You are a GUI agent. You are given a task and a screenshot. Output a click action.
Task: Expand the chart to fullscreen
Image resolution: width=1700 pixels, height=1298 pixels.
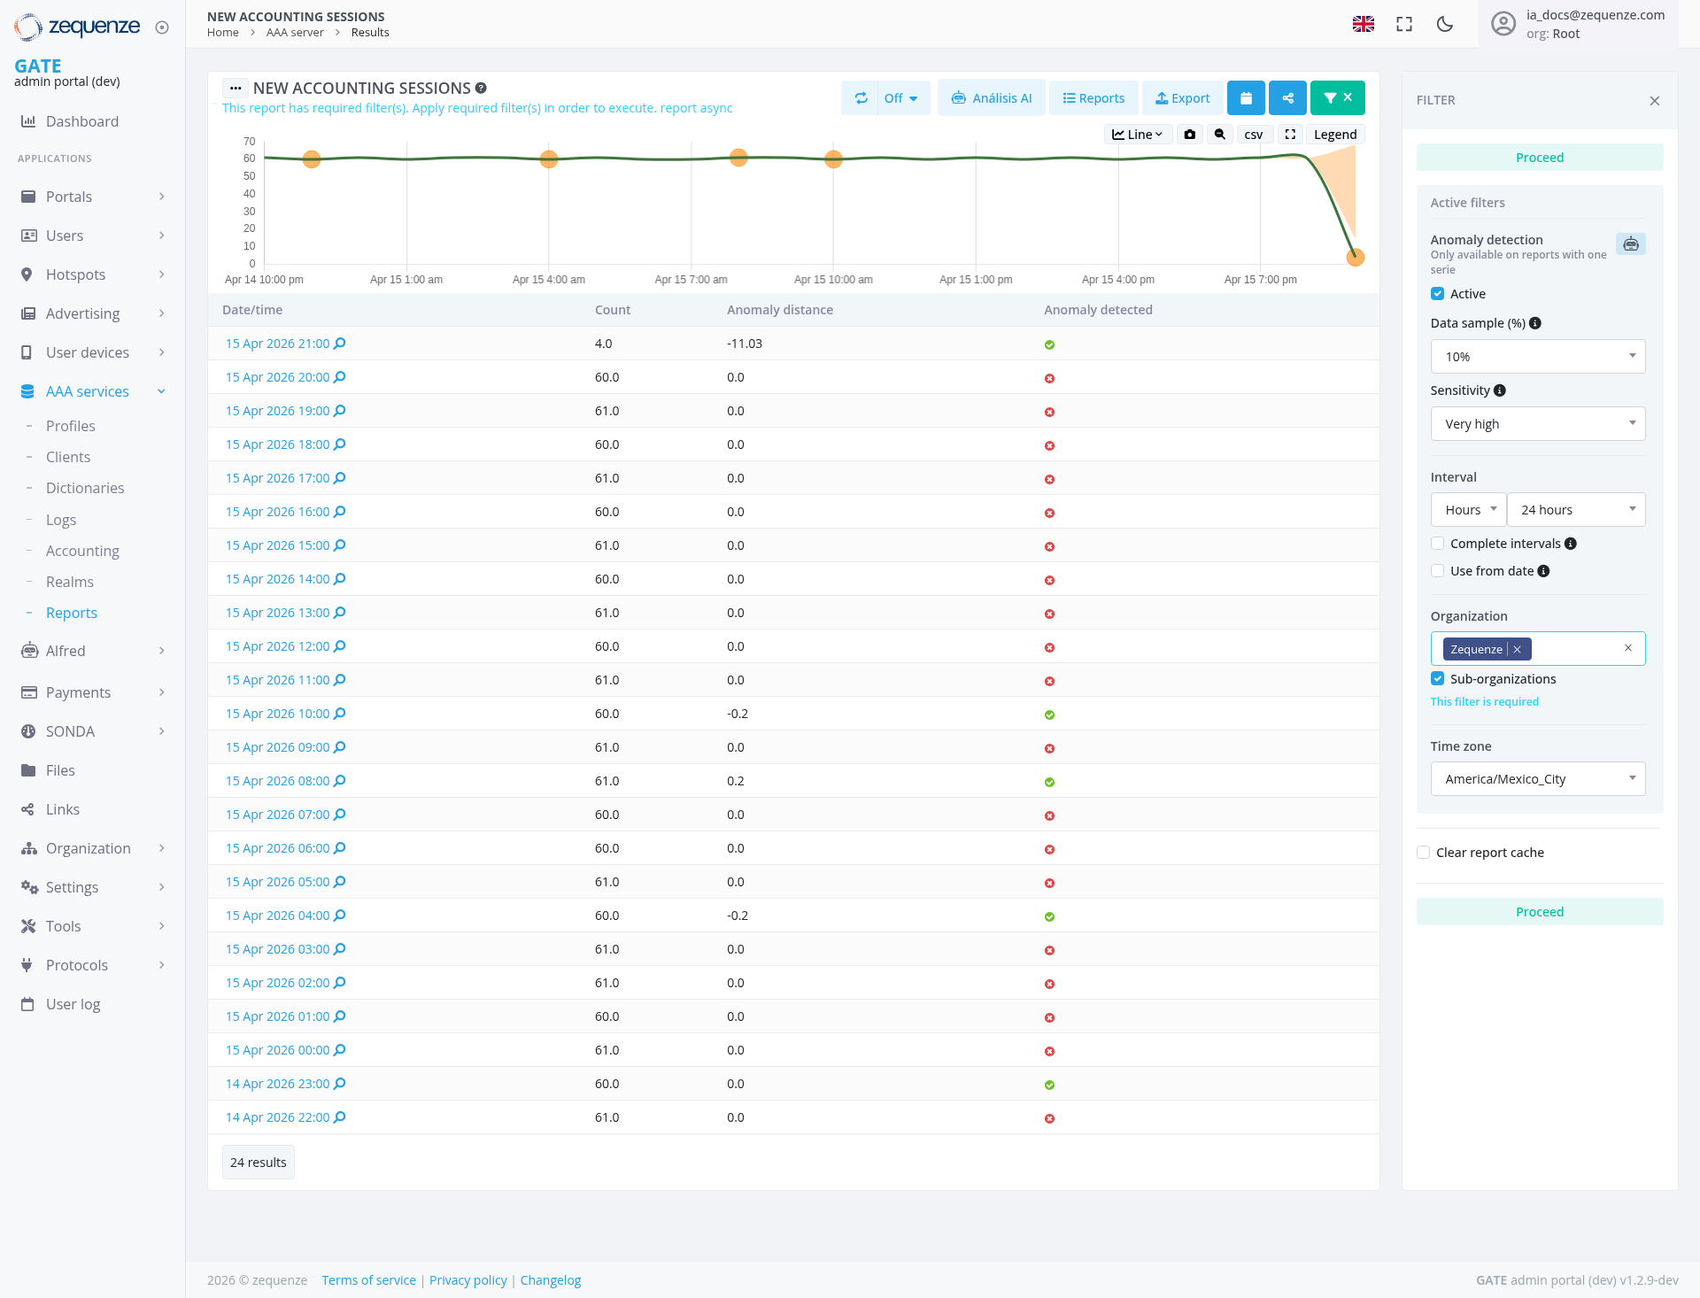1290,134
